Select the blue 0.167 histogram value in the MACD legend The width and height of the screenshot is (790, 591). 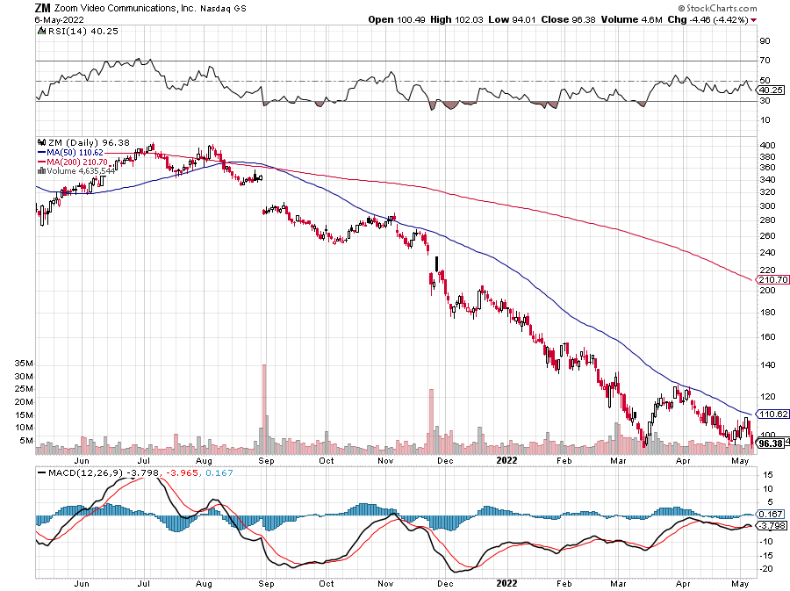(219, 472)
